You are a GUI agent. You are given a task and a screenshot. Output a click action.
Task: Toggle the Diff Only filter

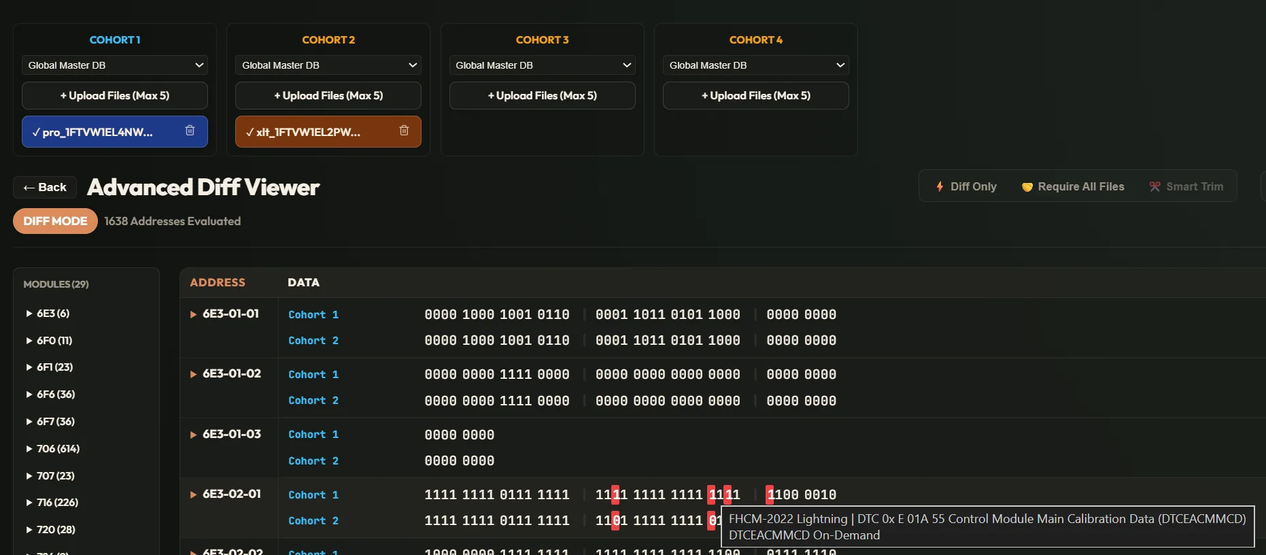(x=966, y=186)
